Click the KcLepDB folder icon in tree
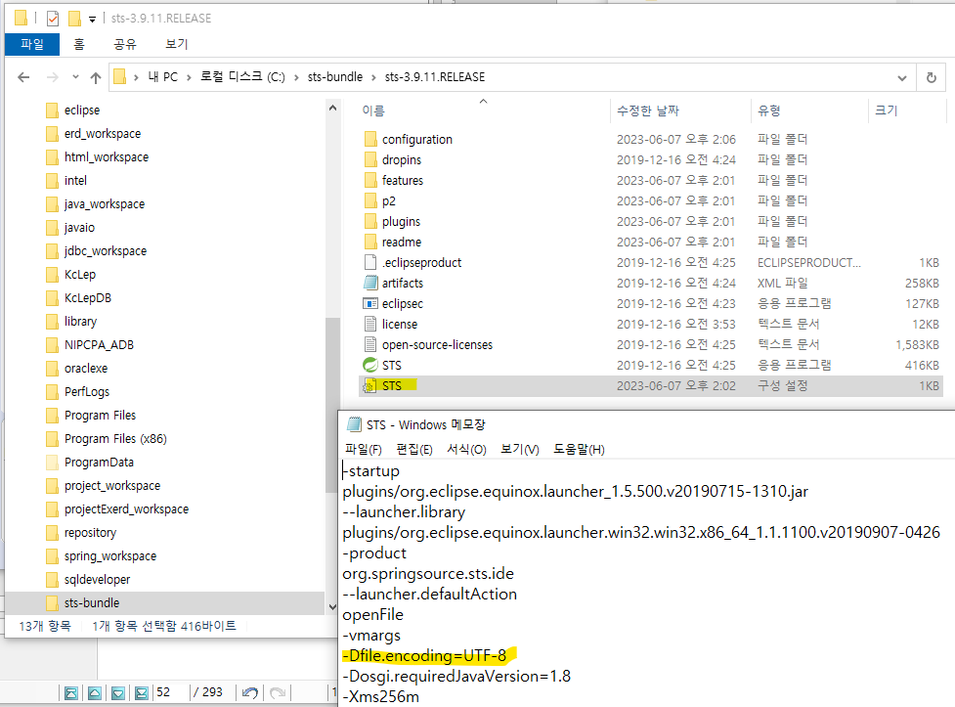The width and height of the screenshot is (955, 707). point(53,298)
